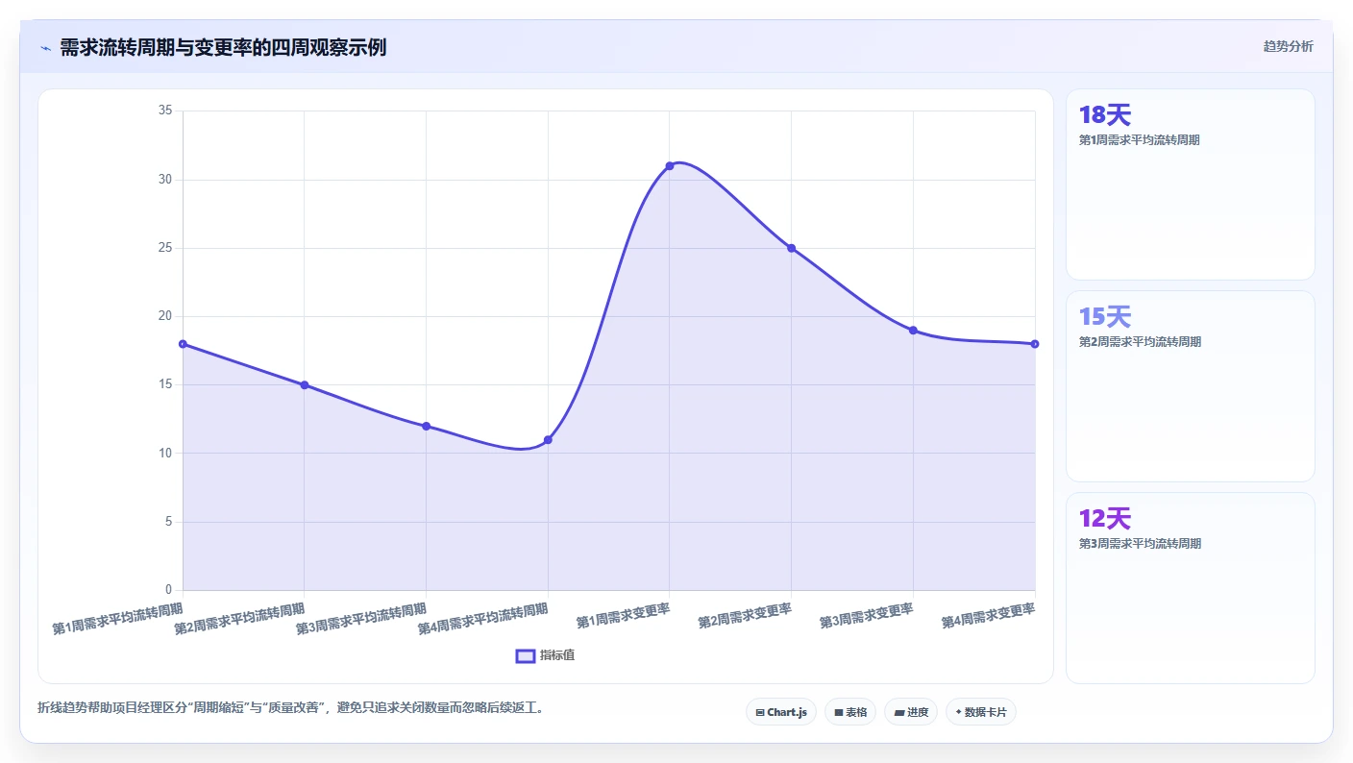The image size is (1353, 763).
Task: Click the 指标值 legend label
Action: [557, 655]
